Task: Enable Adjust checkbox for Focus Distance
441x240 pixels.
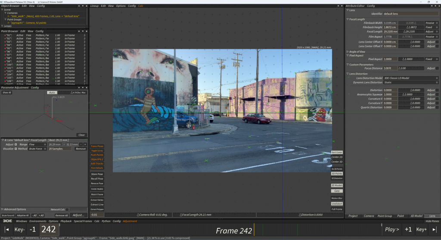Action: [x=437, y=69]
